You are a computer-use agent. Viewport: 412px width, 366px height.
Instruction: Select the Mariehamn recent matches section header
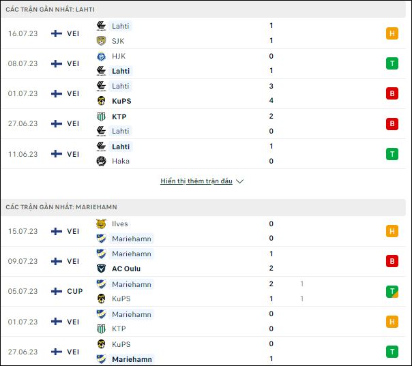click(203, 207)
